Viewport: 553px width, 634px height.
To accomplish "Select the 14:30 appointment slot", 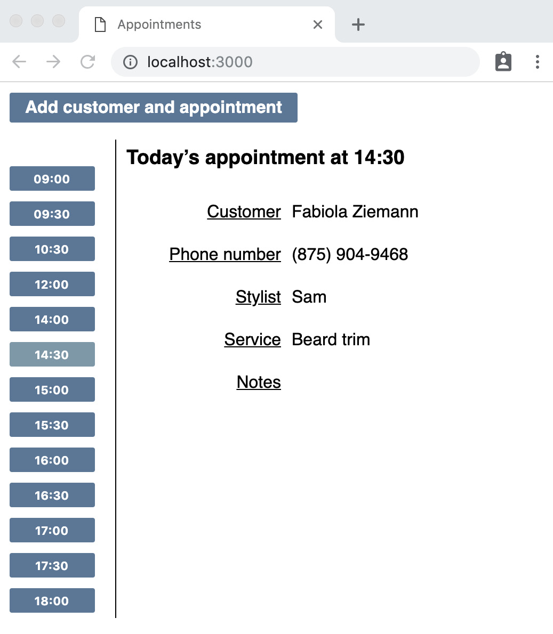I will [x=52, y=354].
